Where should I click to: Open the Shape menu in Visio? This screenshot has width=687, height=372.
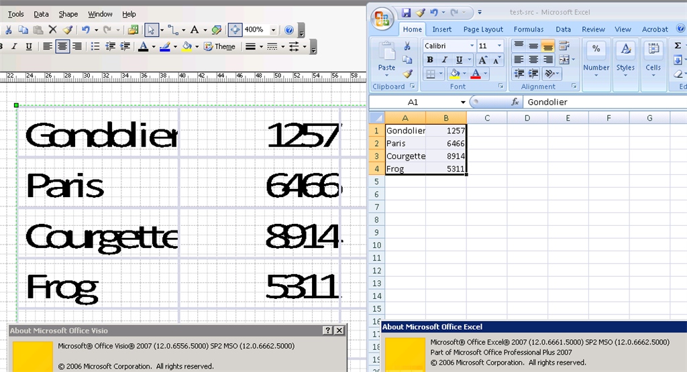(x=68, y=14)
